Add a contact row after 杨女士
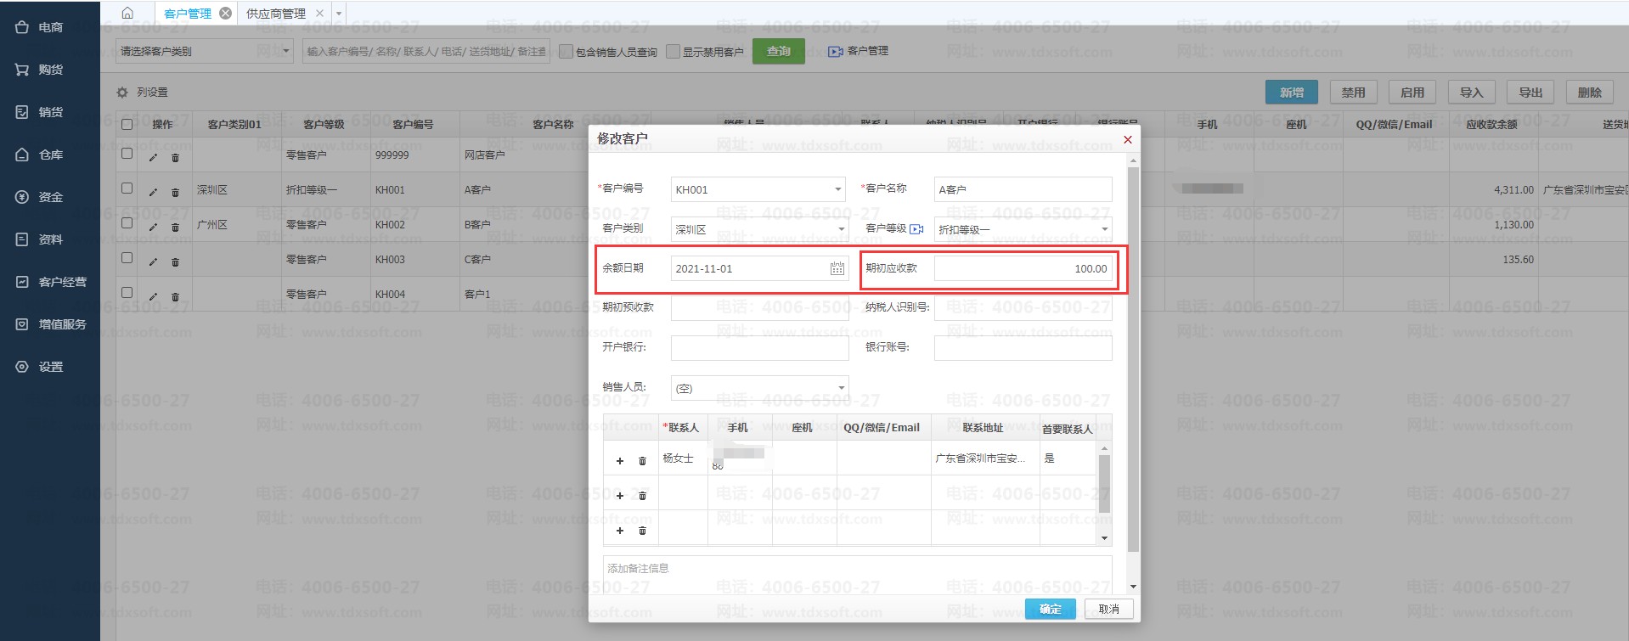 [620, 461]
